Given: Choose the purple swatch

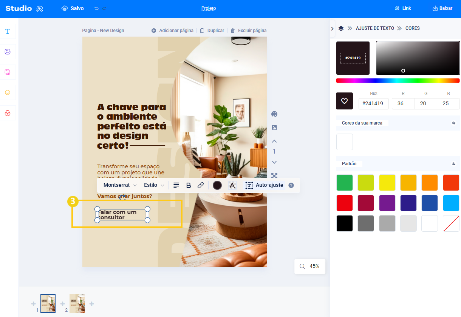Looking at the screenshot, I should point(387,203).
